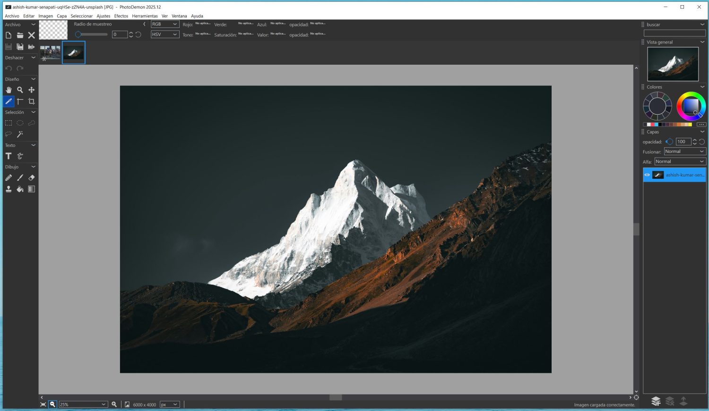
Task: Switch to the first image thumbnail tab
Action: [50, 52]
